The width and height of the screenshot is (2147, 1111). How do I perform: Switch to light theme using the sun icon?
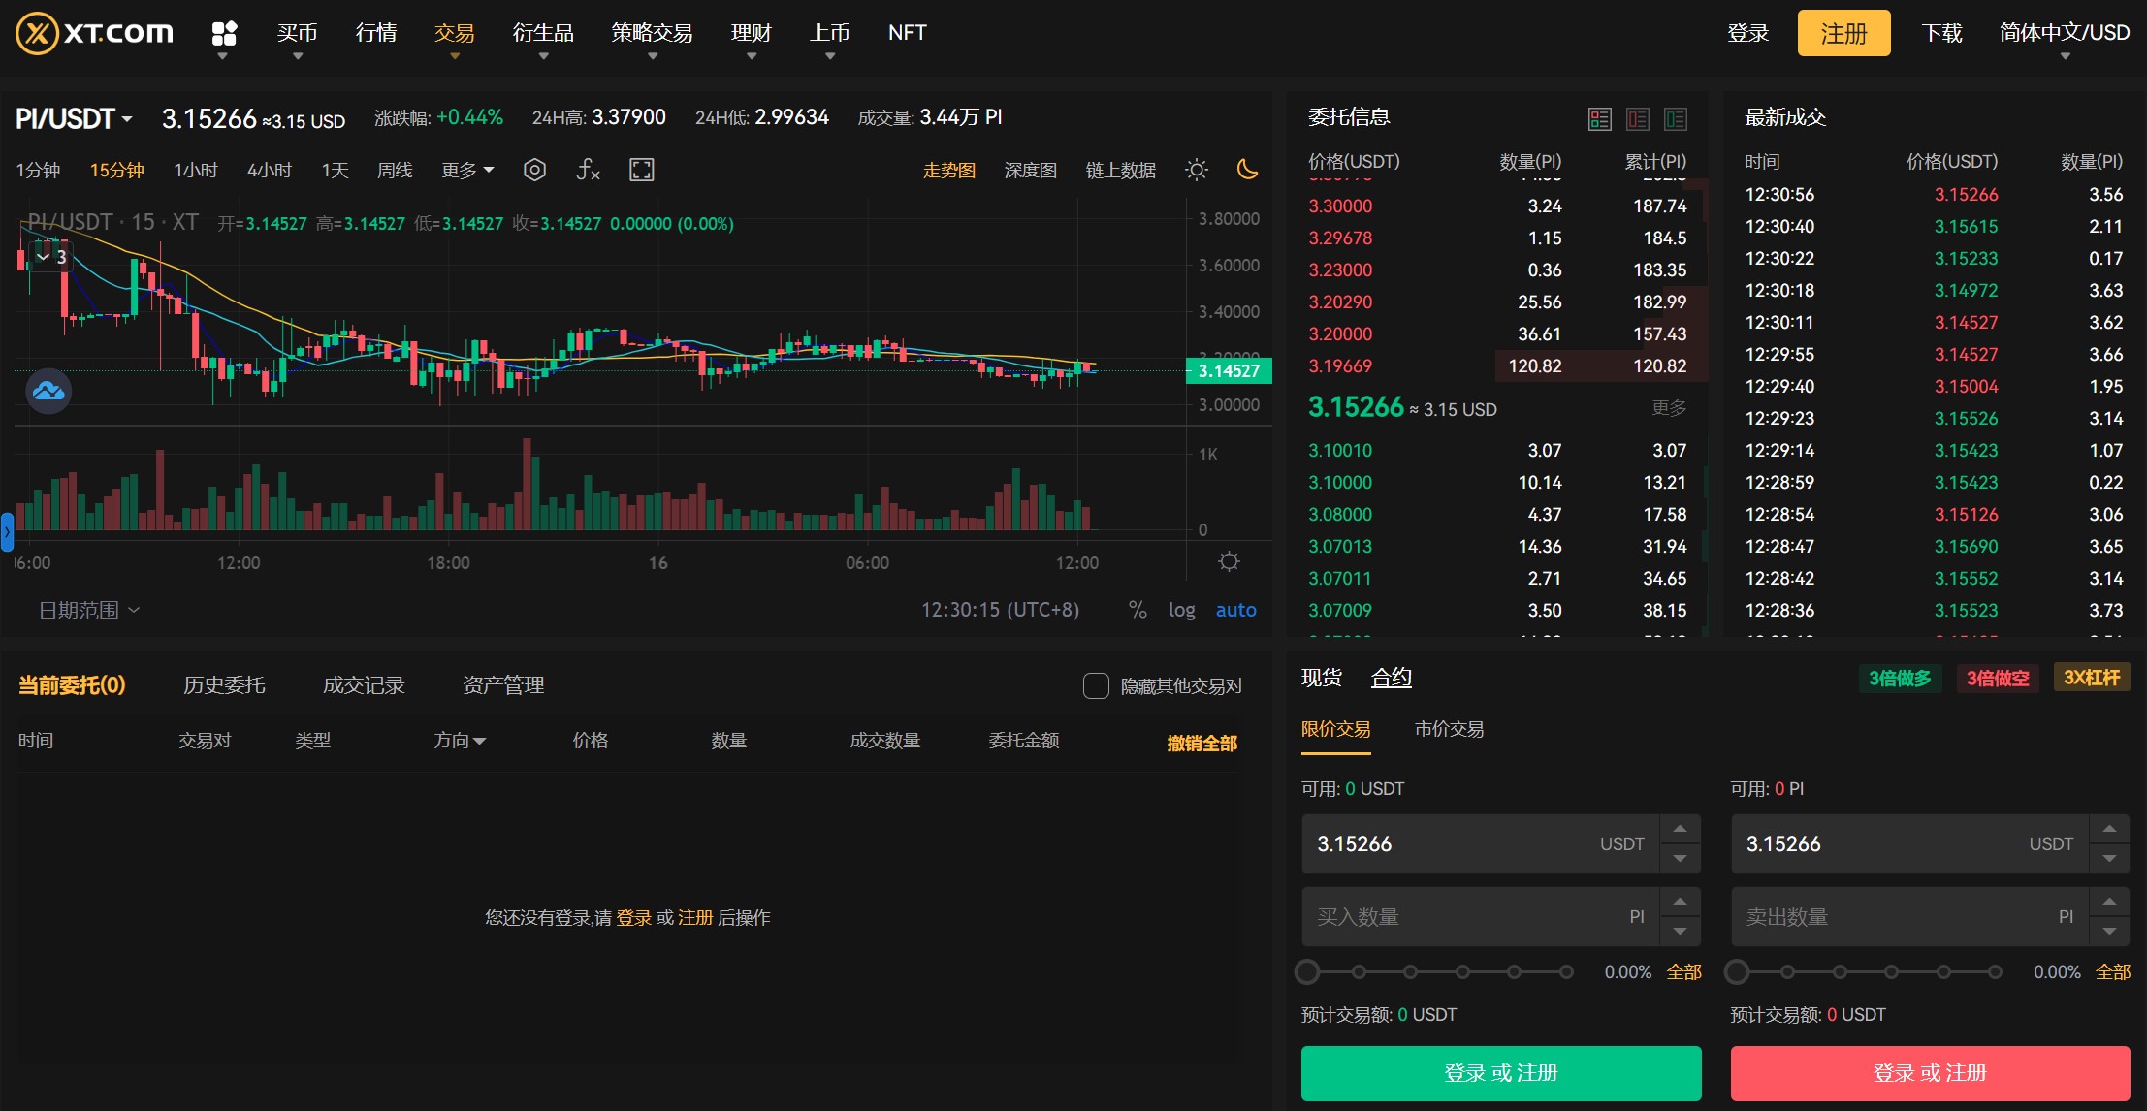[x=1197, y=170]
